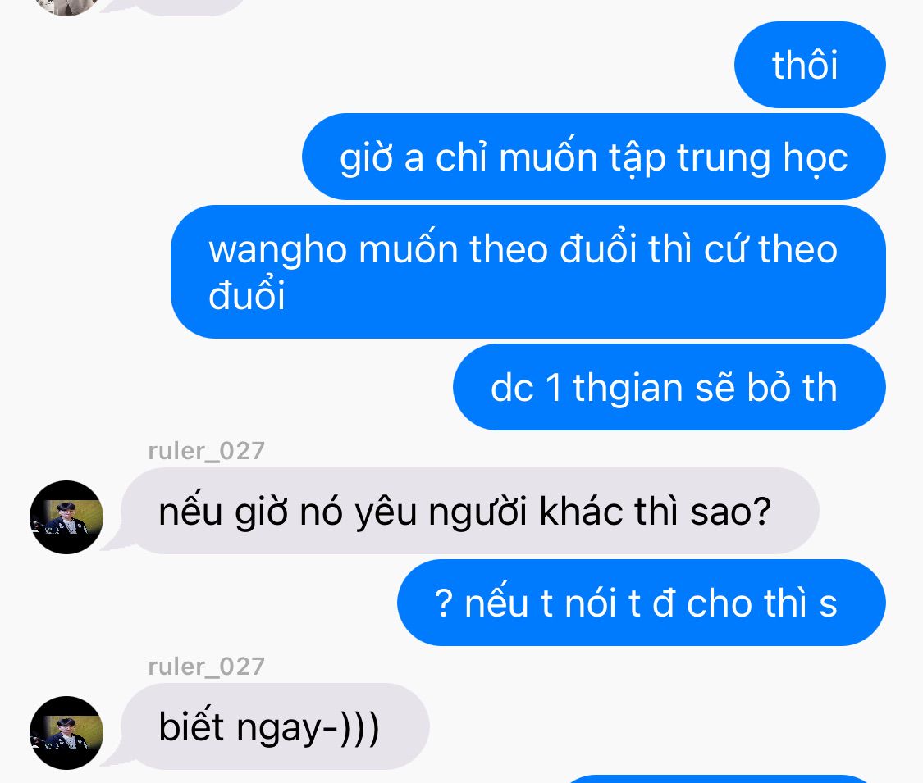Open the ruler_027 username above 'nếu giờ nó yêu'
Image resolution: width=923 pixels, height=783 pixels.
207,451
